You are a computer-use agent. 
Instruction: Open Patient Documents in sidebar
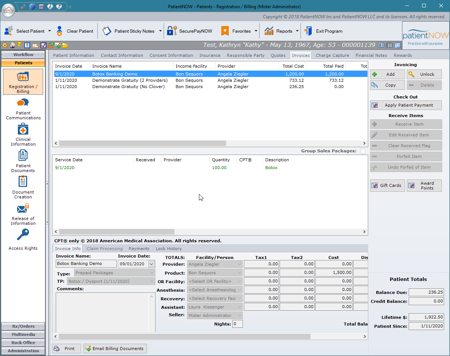23,162
